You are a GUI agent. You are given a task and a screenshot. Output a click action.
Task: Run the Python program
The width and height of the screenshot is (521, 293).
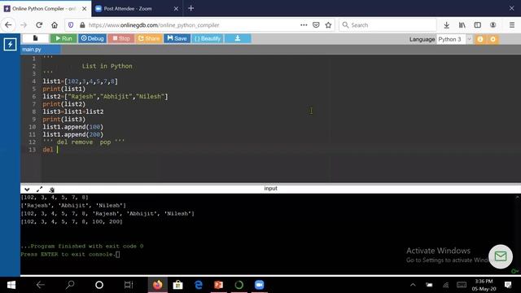pos(63,38)
